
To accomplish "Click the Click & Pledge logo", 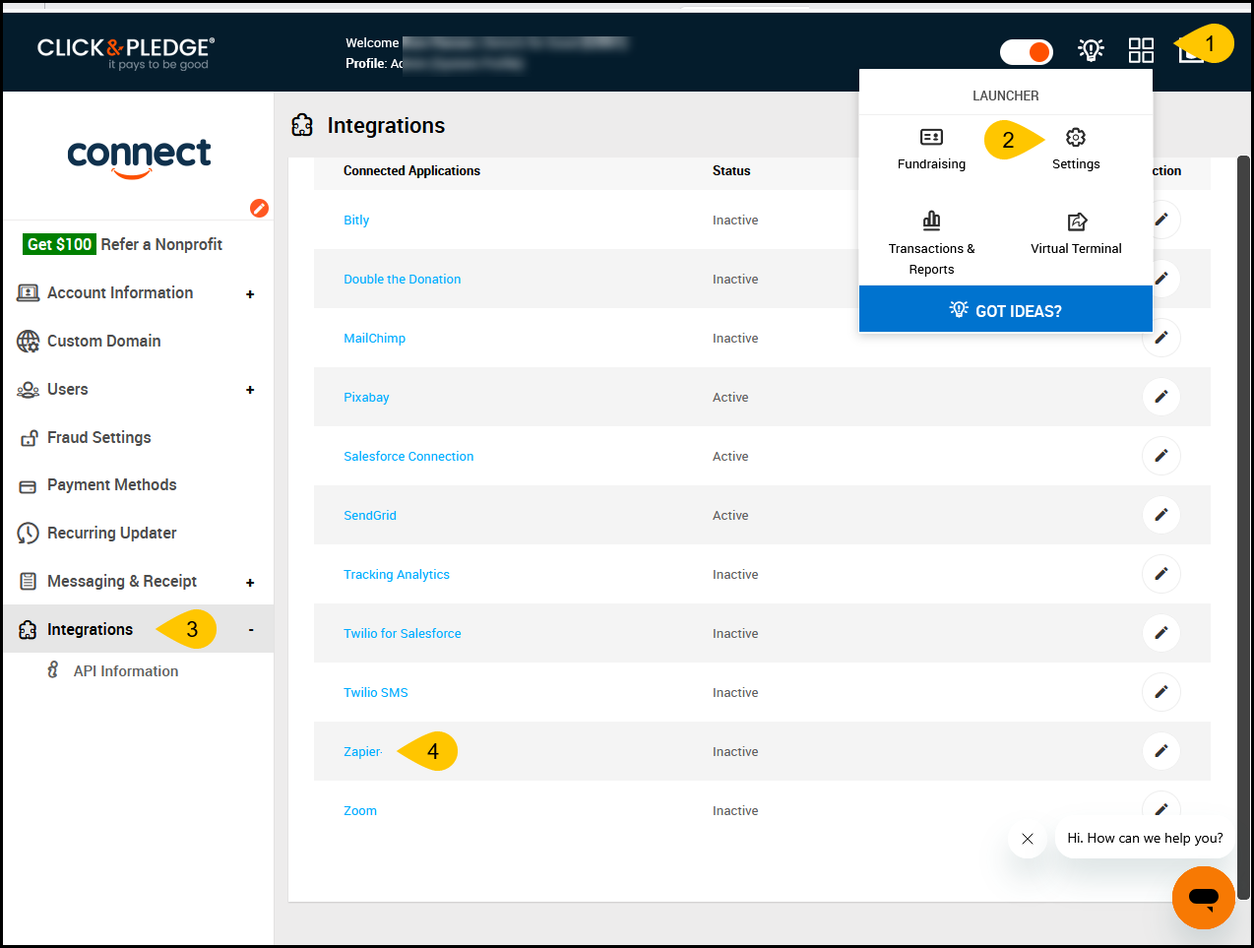I will pos(125,52).
